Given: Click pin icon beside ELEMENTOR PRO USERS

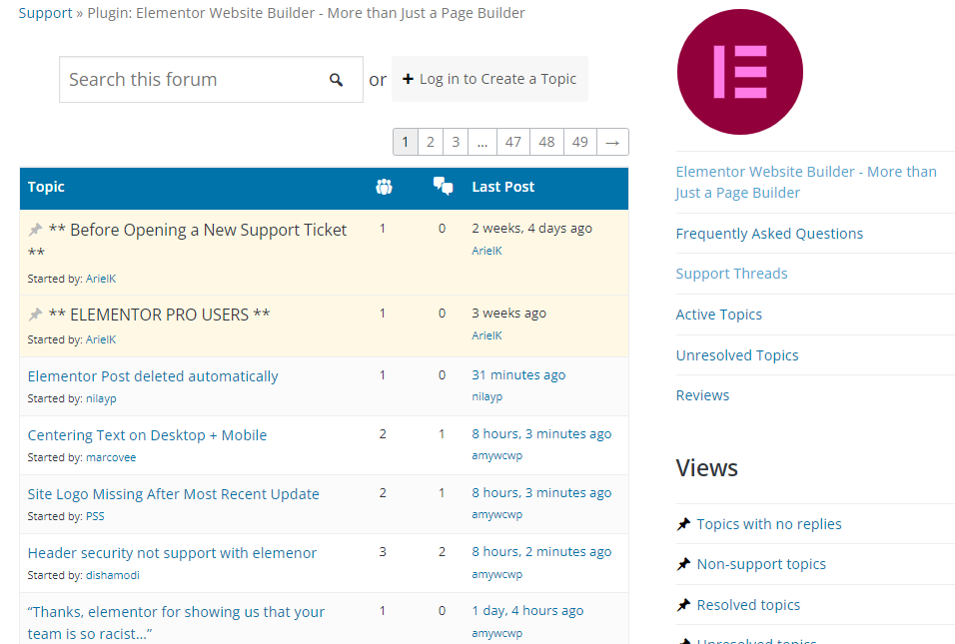Looking at the screenshot, I should tap(35, 315).
